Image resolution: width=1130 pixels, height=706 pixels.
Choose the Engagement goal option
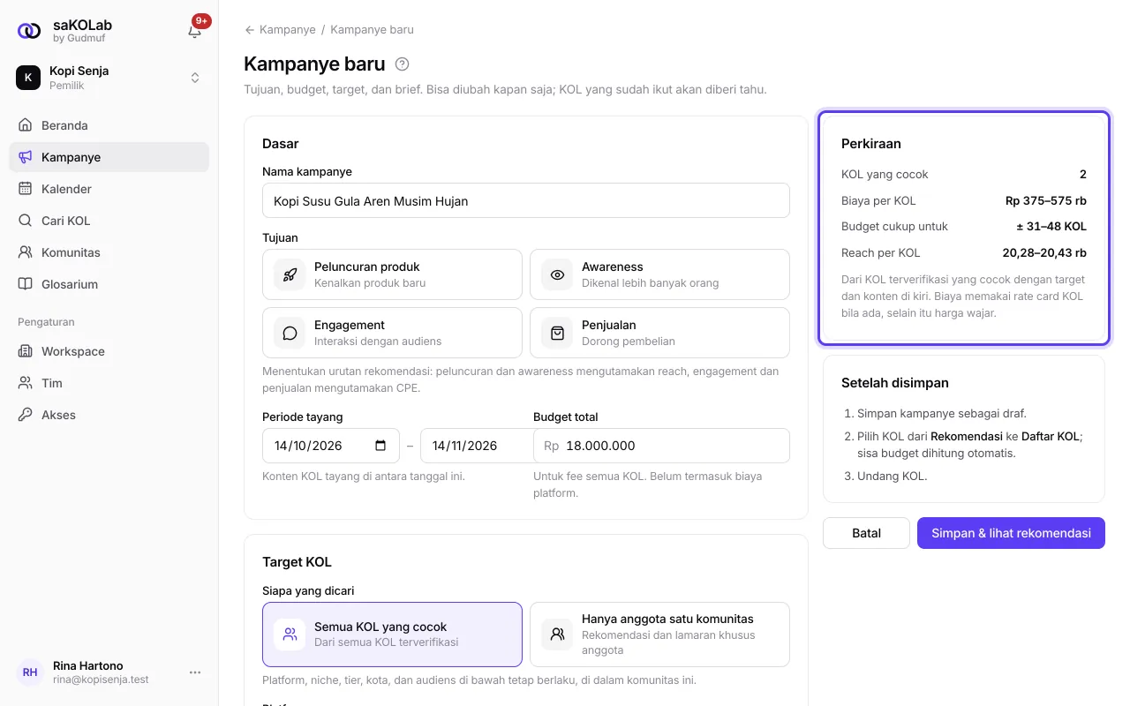pos(392,333)
